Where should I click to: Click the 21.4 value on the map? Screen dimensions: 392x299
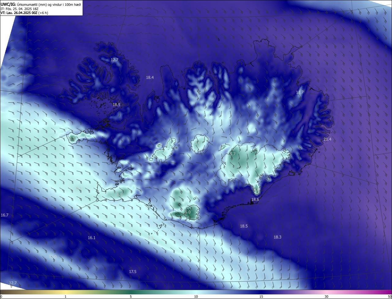[327, 139]
